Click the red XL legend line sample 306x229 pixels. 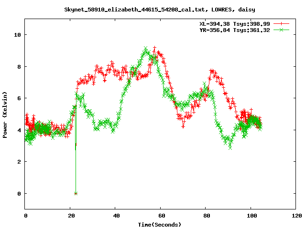[281, 24]
